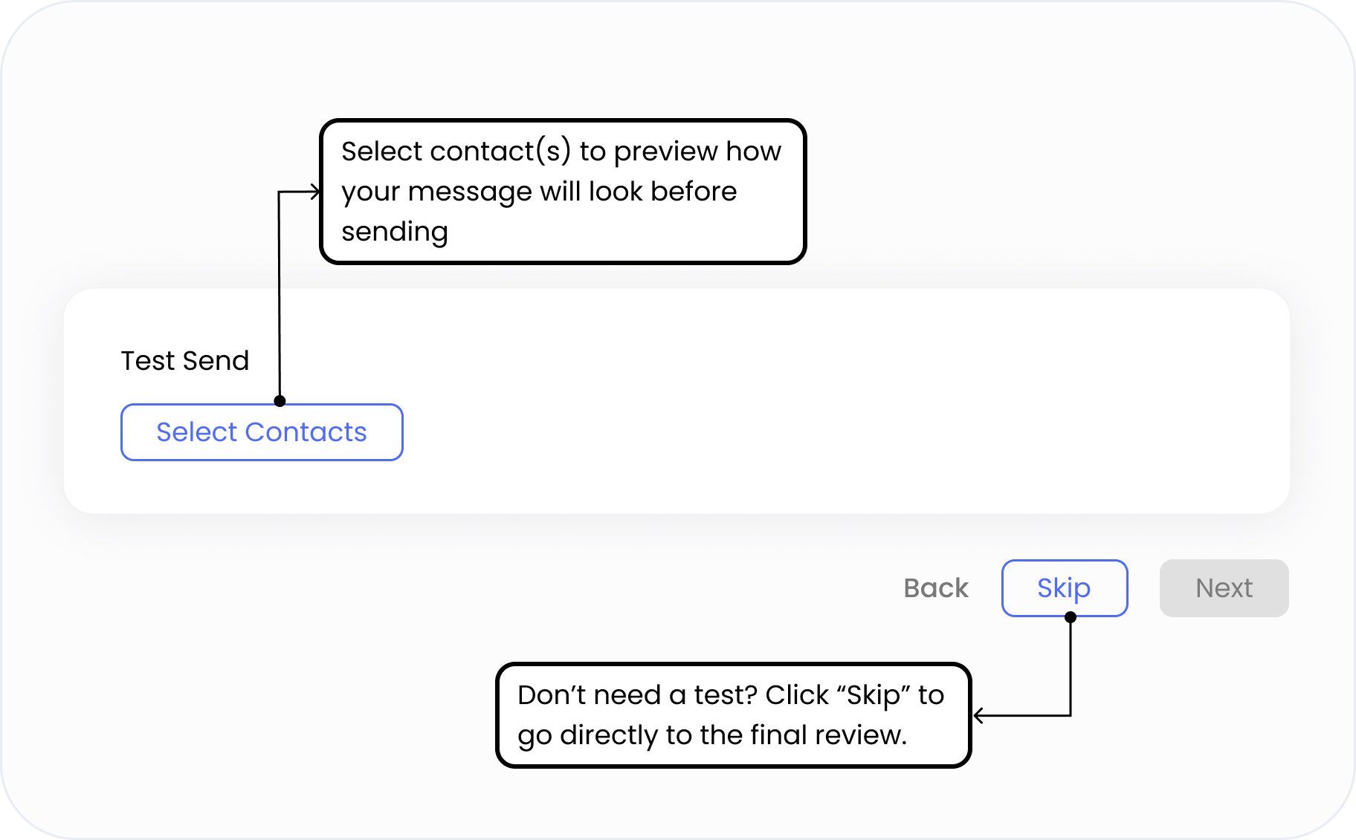1356x840 pixels.
Task: Click the Test Send heading
Action: click(185, 361)
